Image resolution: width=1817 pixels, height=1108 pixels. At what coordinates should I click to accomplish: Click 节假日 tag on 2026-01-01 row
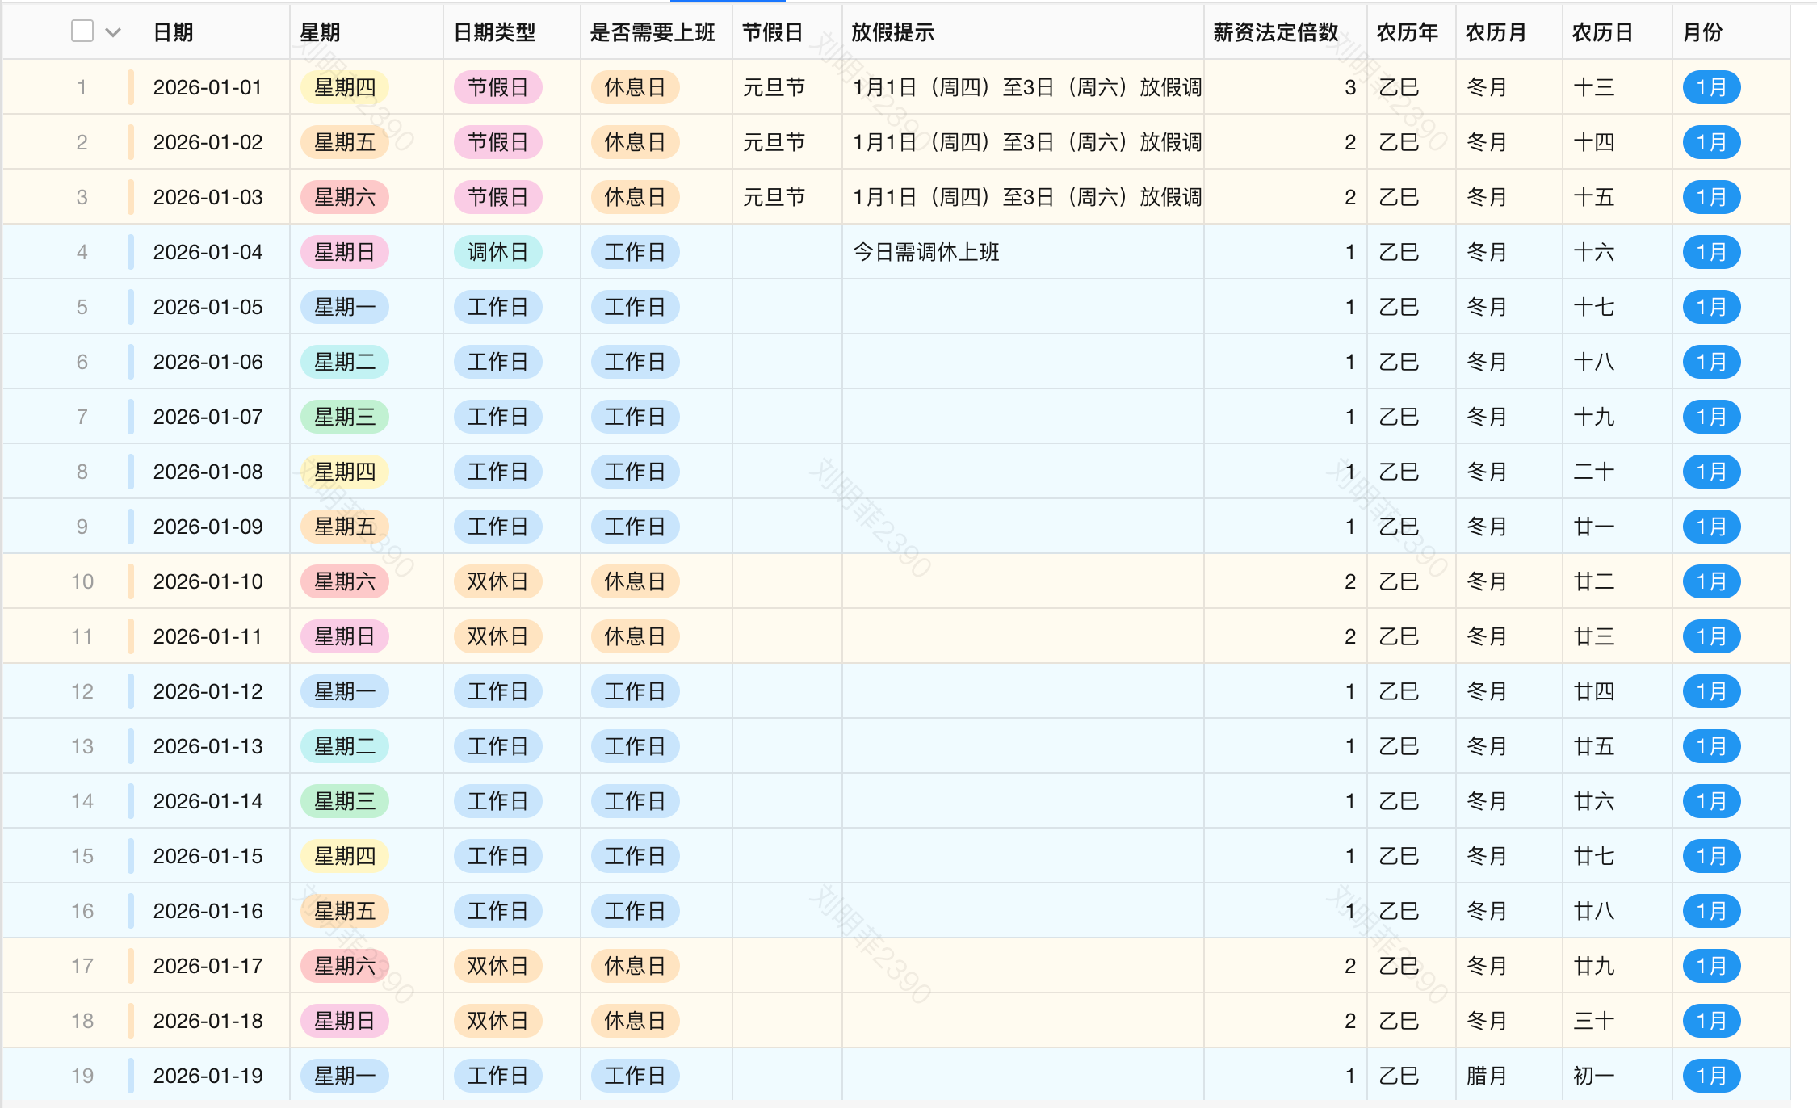[x=497, y=87]
